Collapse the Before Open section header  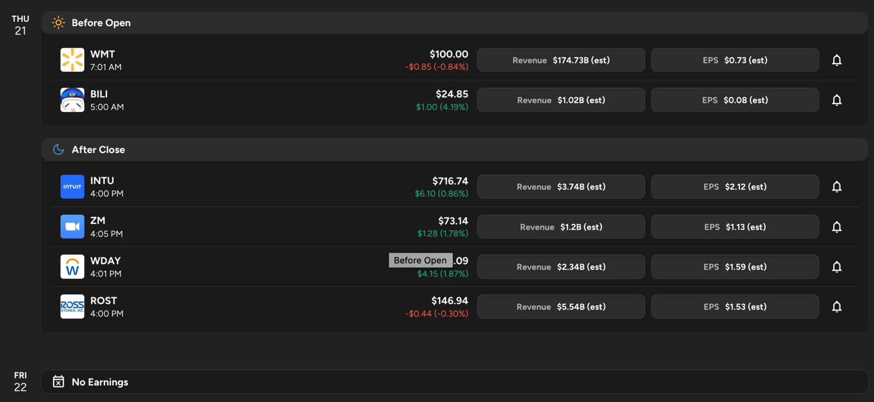[x=454, y=23]
